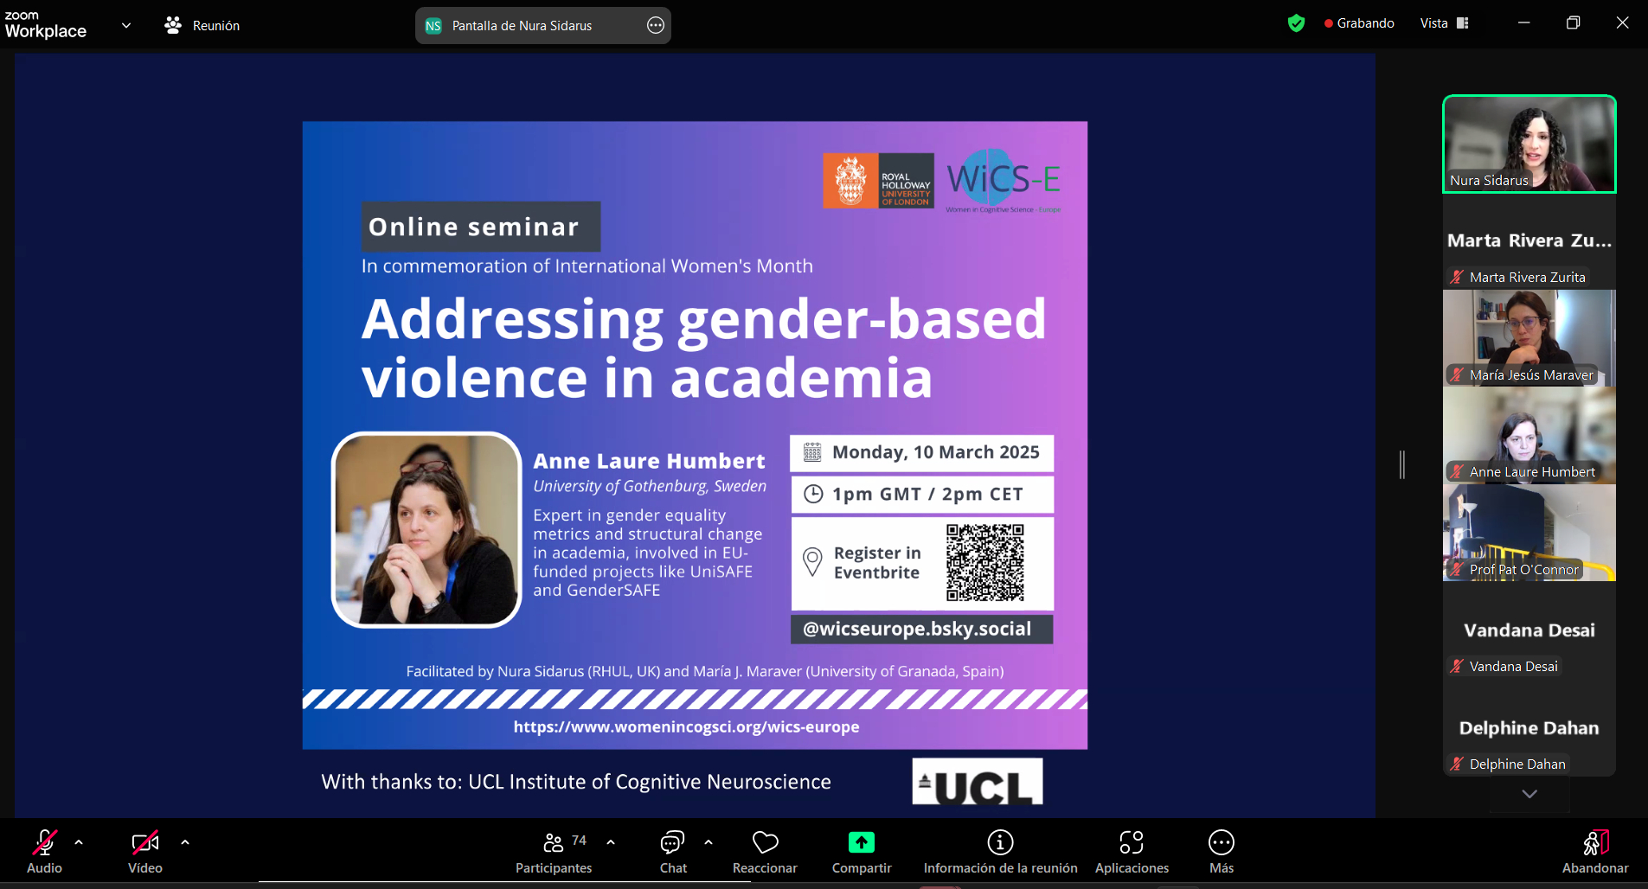The height and width of the screenshot is (889, 1648).
Task: Open the Chat panel
Action: coord(672,852)
